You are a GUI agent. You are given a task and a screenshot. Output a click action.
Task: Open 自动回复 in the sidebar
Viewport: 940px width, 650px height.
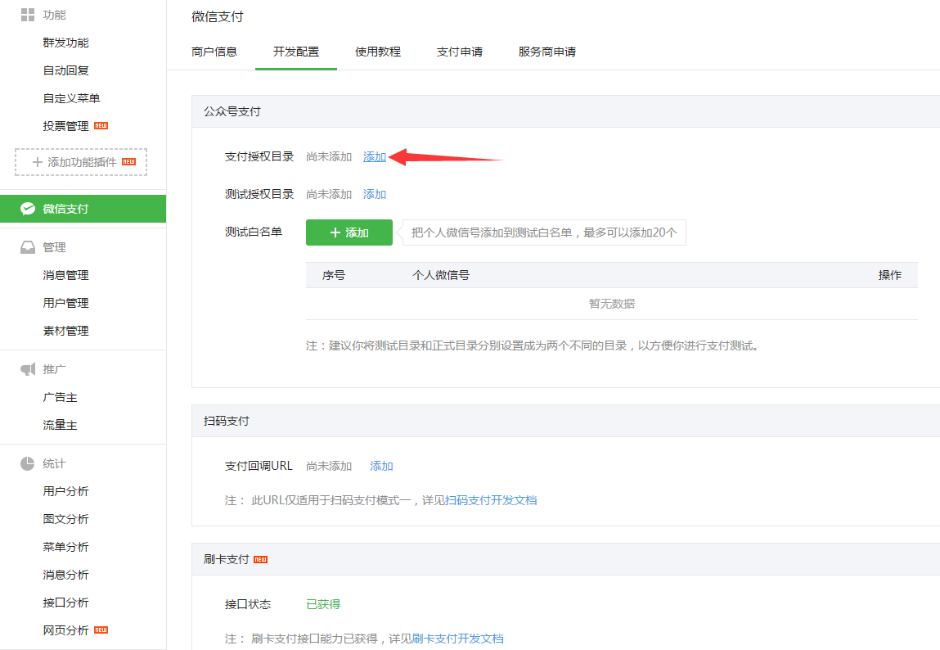(66, 70)
